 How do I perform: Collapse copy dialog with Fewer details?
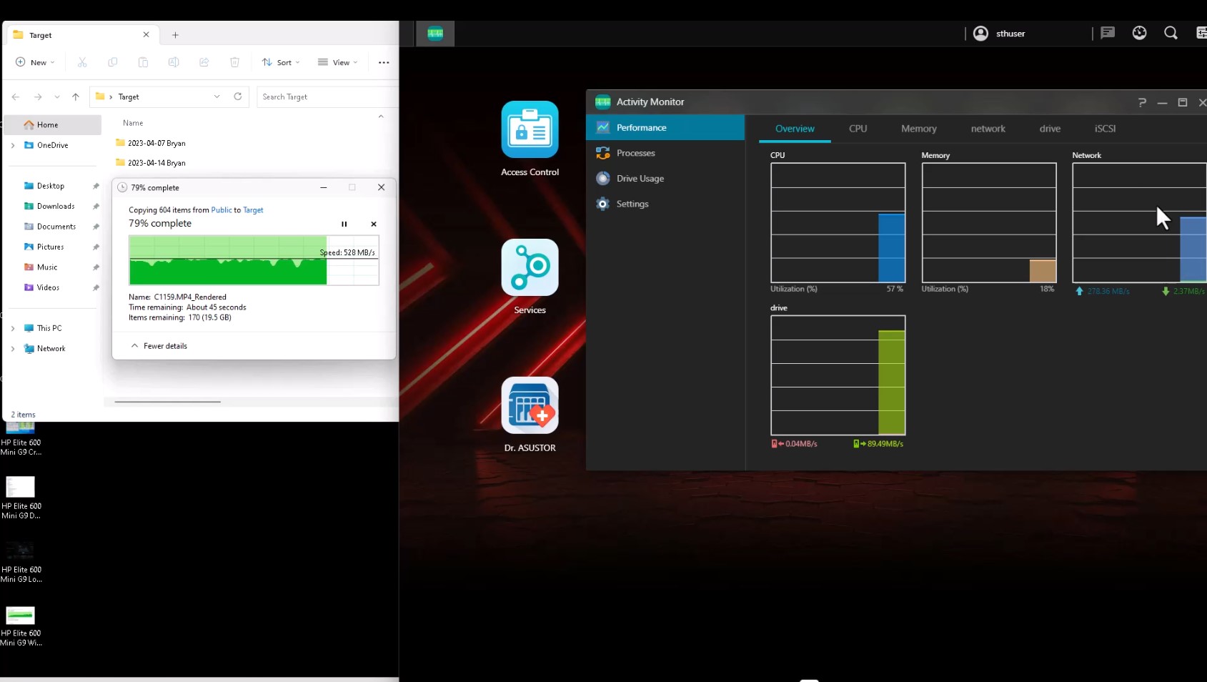pyautogui.click(x=159, y=346)
